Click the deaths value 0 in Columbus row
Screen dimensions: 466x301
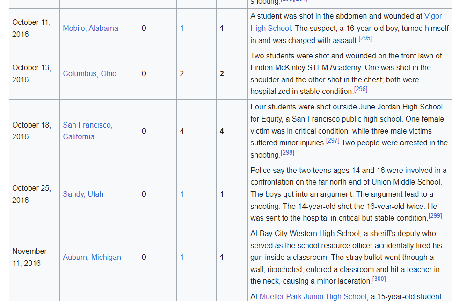[x=144, y=74]
